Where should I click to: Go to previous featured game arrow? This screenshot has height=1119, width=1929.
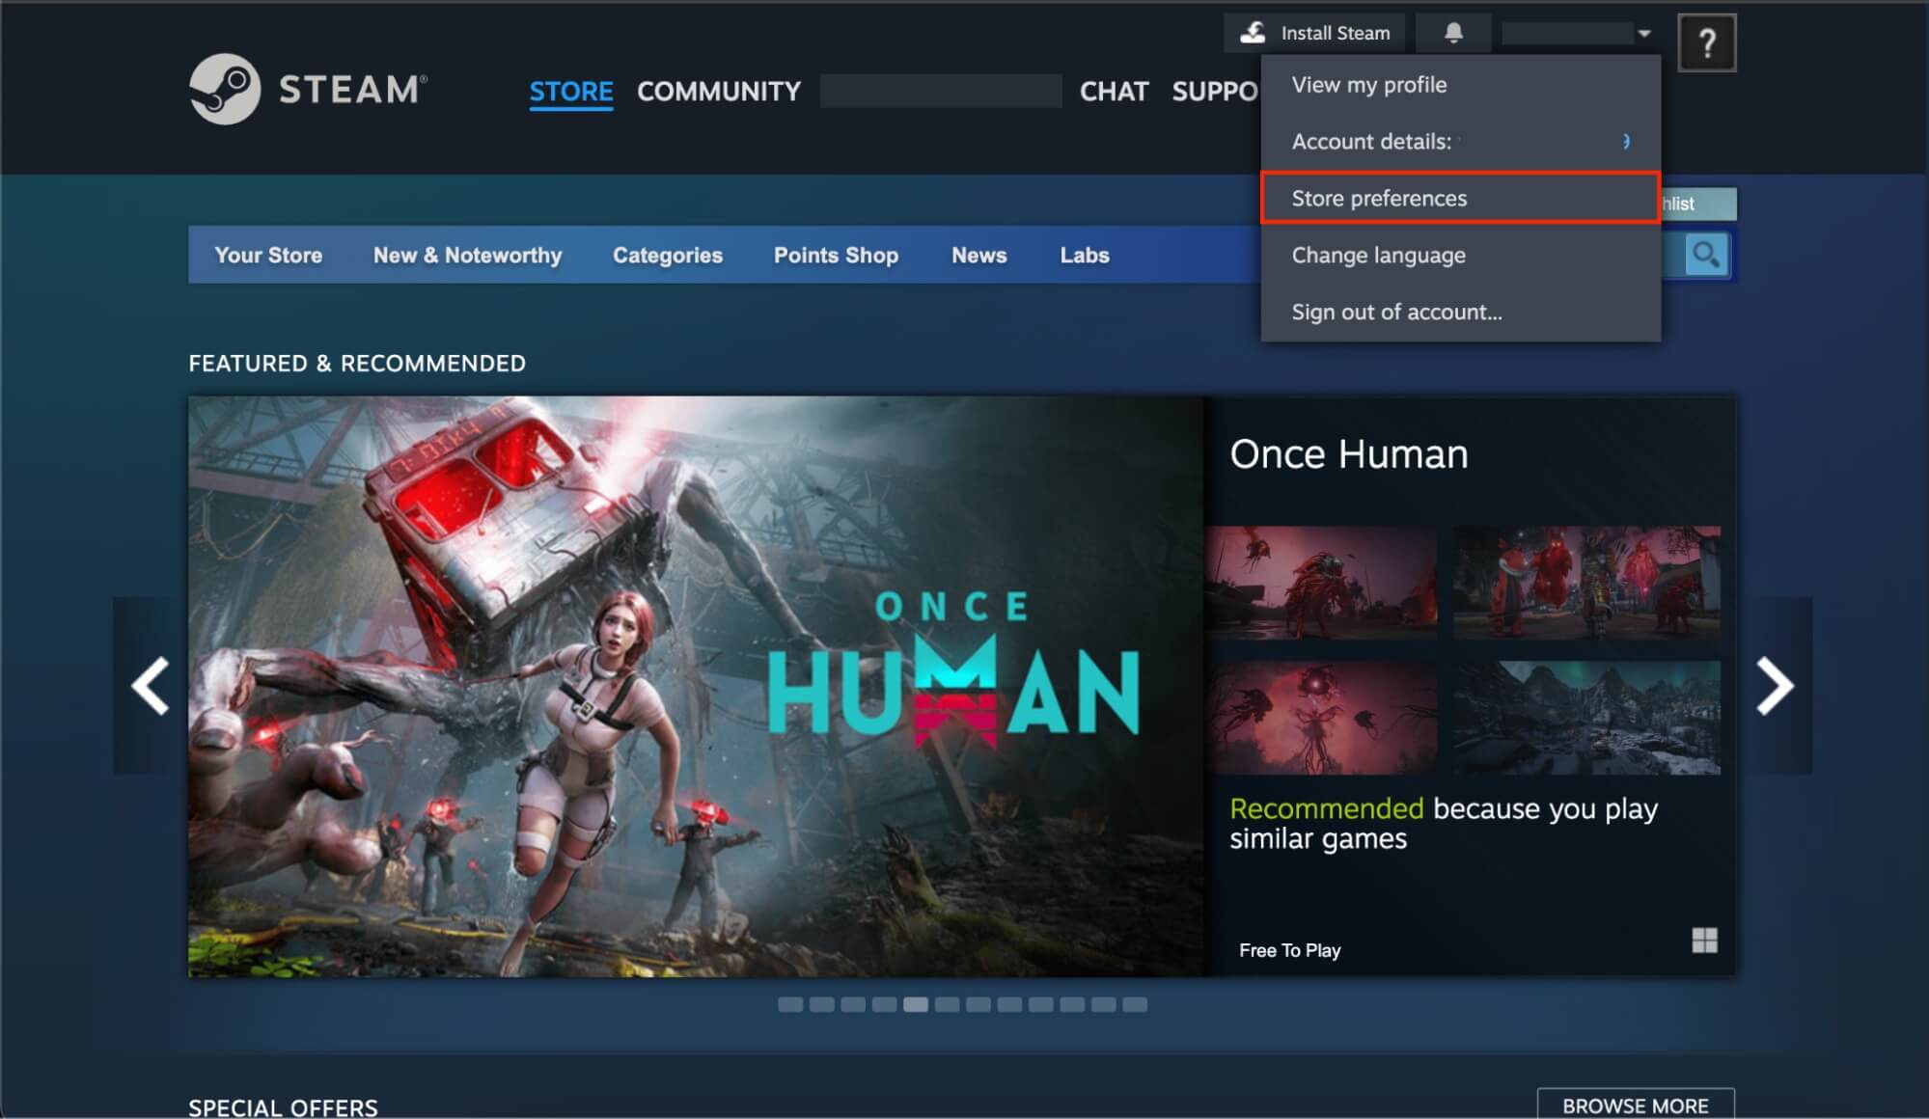pos(151,686)
